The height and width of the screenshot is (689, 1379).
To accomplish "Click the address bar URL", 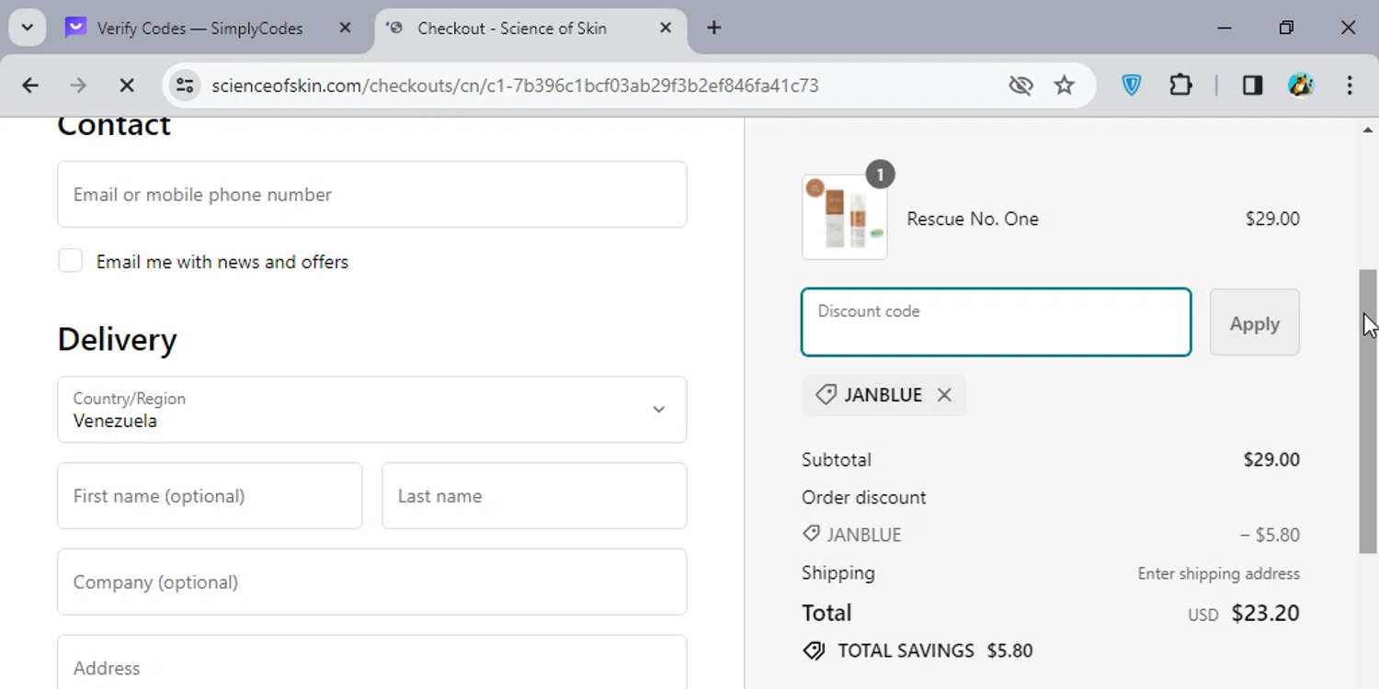I will (x=515, y=85).
